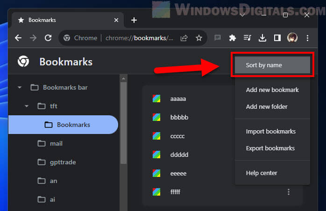The width and height of the screenshot is (326, 211).
Task: Open the Downloads icon in toolbar
Action: pyautogui.click(x=262, y=38)
